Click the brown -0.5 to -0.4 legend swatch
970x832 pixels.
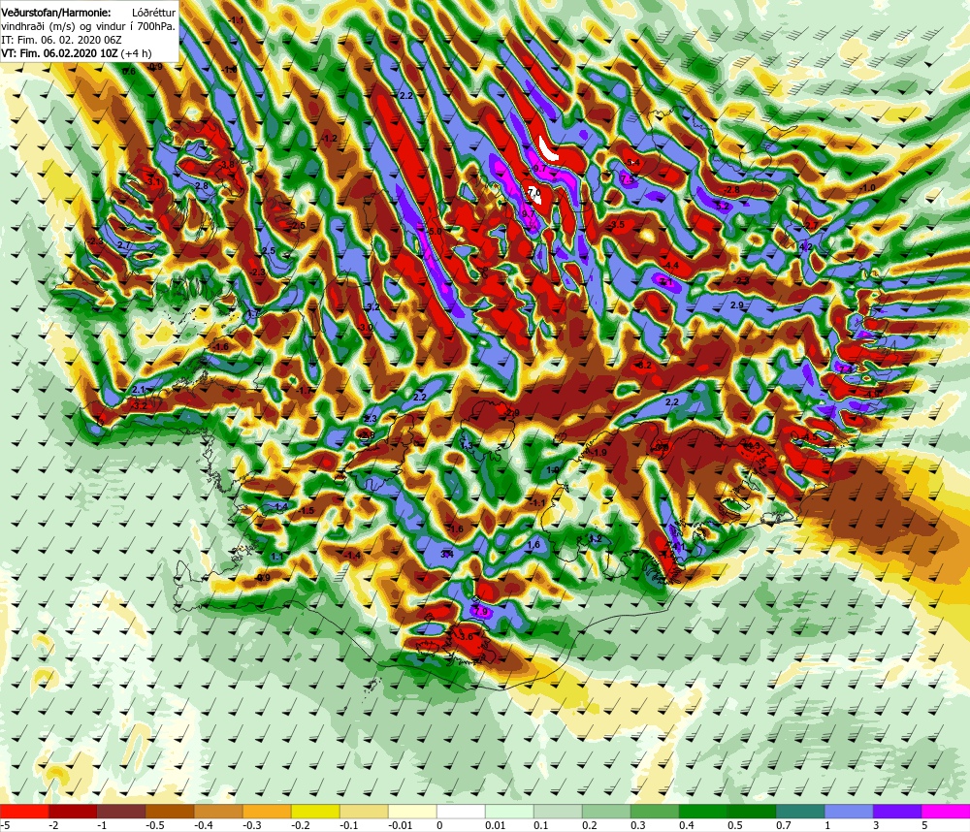click(170, 812)
